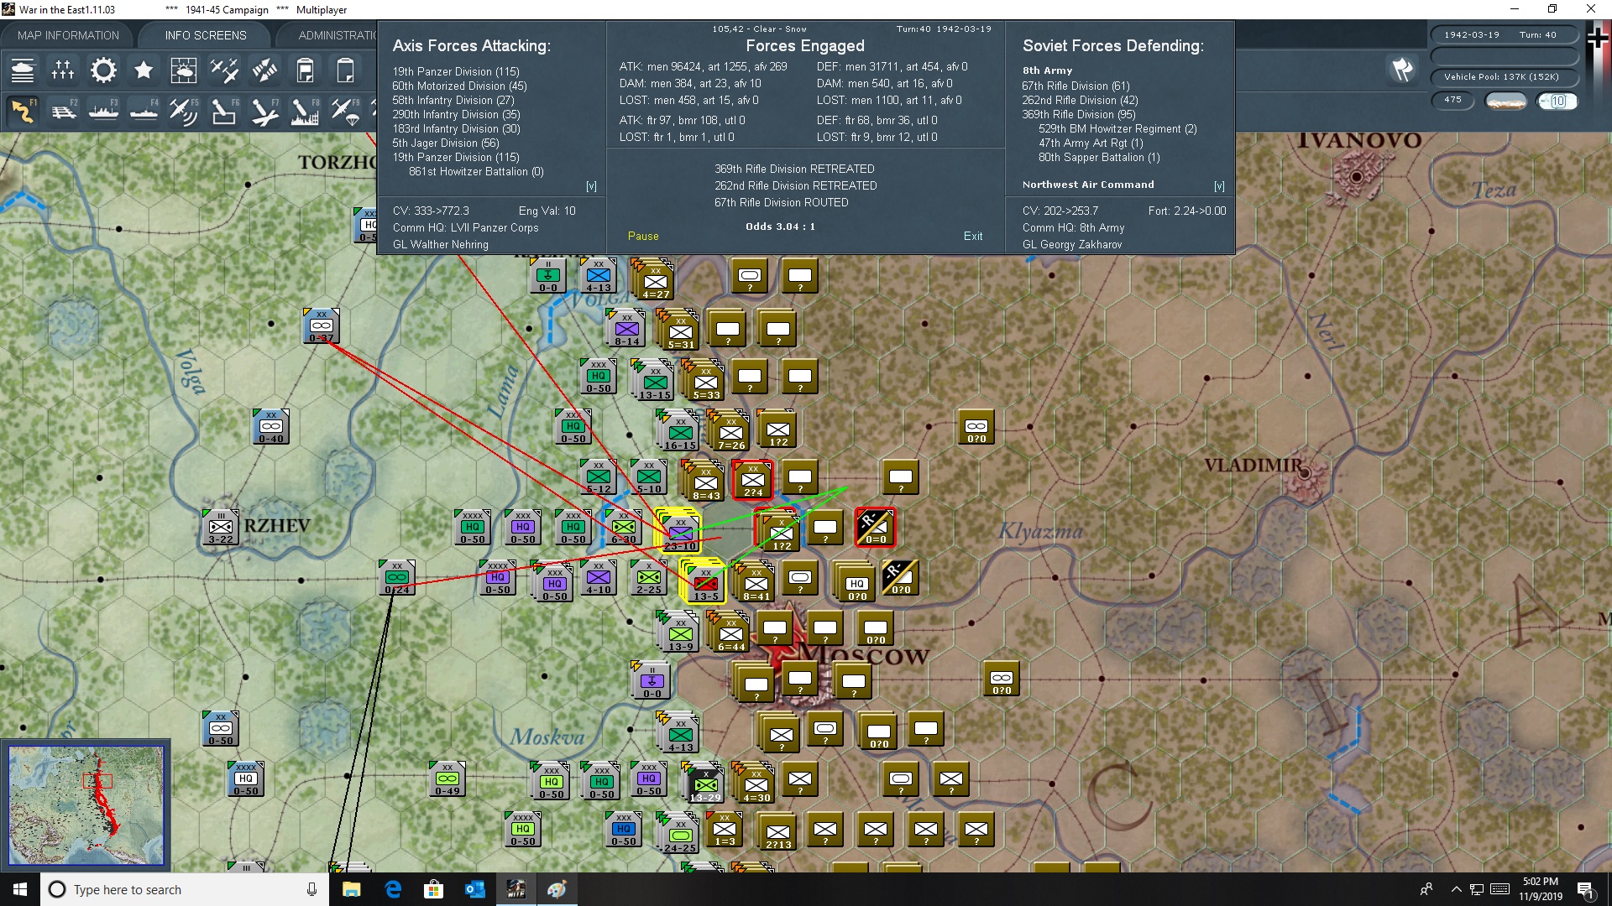Image resolution: width=1612 pixels, height=906 pixels.
Task: Exit the combat report window
Action: [973, 236]
